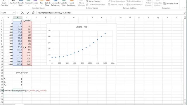The image size is (187, 105).
Task: Click the fx Insert Function icon
Action: click(33, 13)
